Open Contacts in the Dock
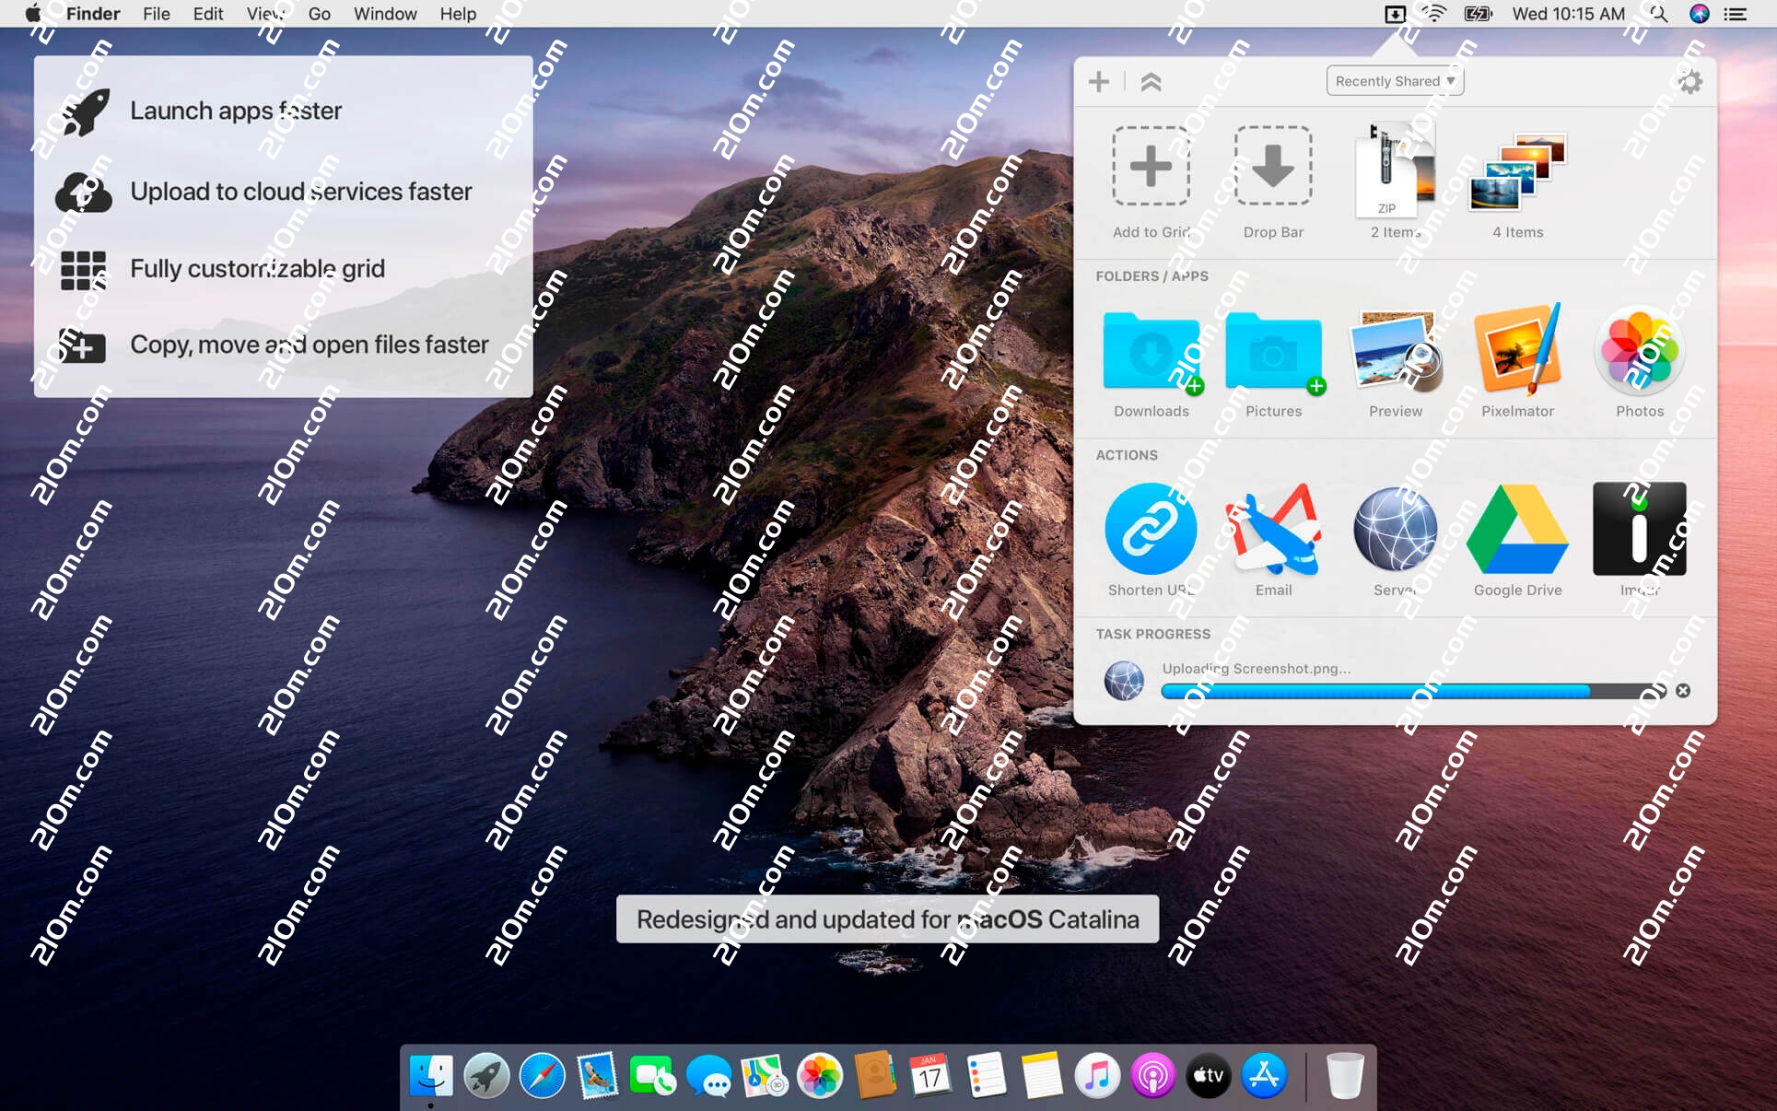The image size is (1777, 1111). 875,1075
